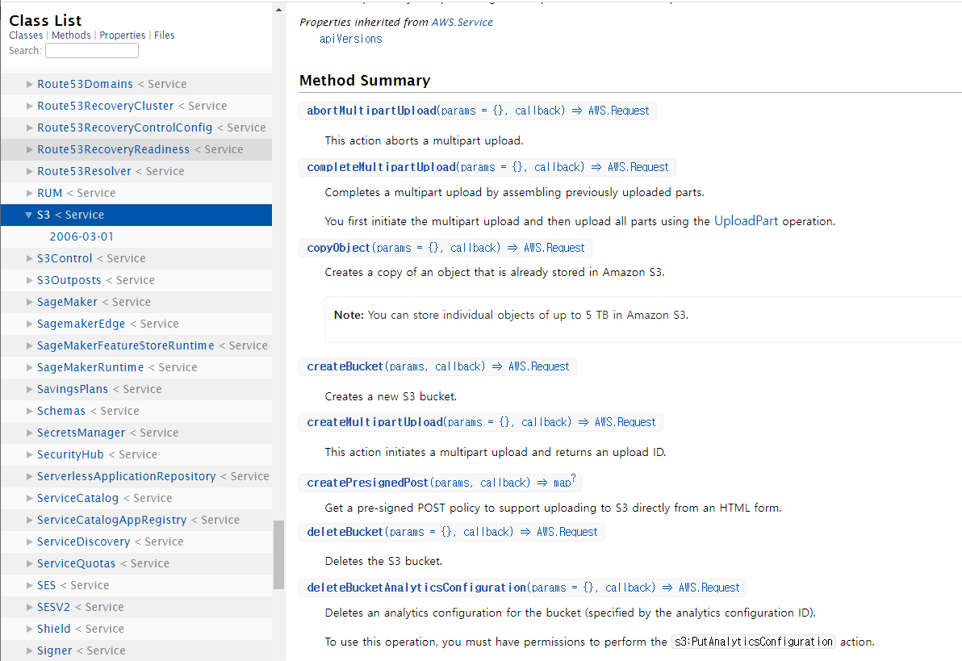Expand the S3Control arrow

pyautogui.click(x=29, y=258)
